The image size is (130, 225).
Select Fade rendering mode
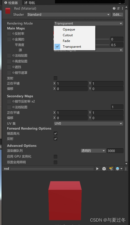coord(75,41)
